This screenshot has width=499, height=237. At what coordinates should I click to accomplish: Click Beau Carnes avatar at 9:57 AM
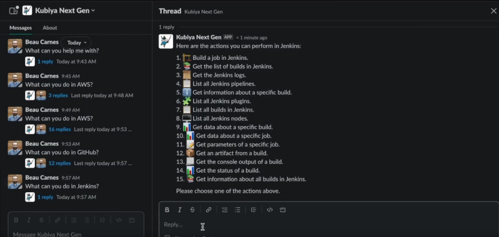[x=15, y=182]
